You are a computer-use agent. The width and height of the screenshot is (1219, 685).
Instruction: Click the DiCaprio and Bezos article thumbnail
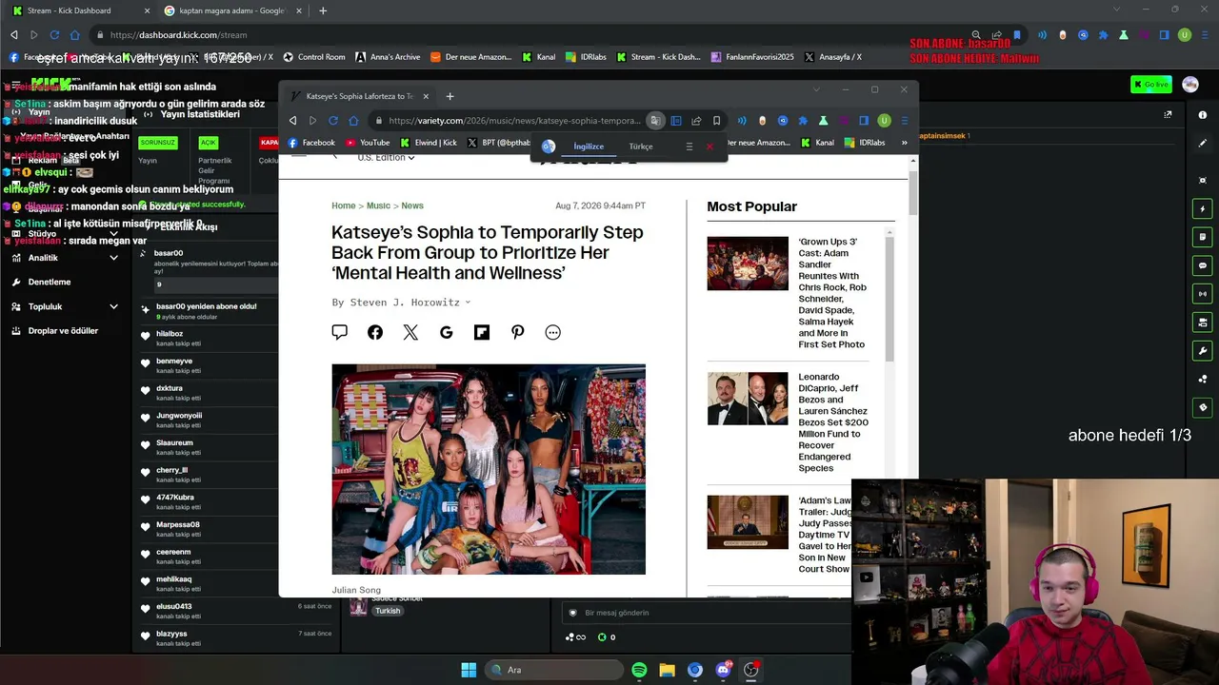click(748, 399)
